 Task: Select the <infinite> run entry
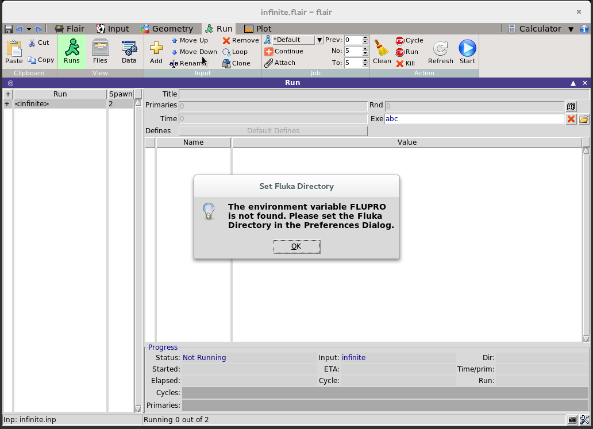[60, 104]
